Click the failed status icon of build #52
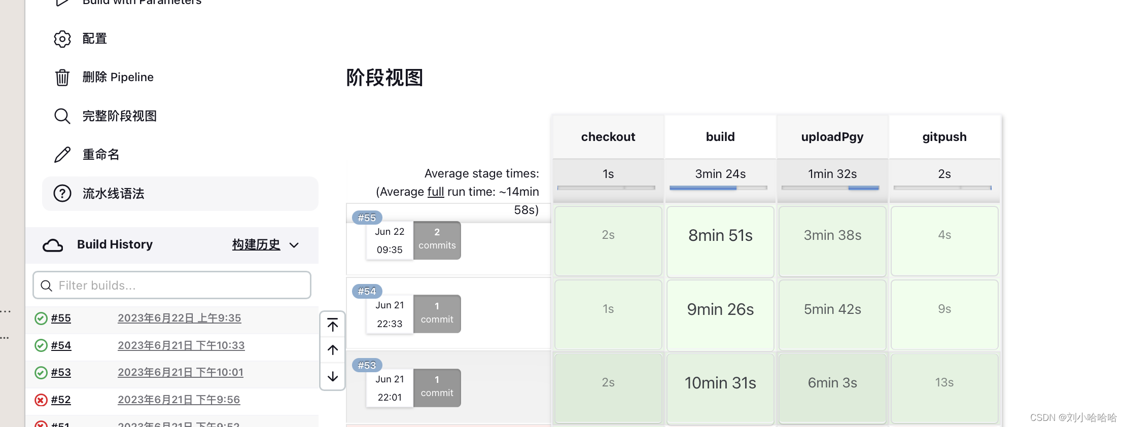The image size is (1125, 427). [41, 400]
